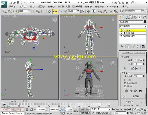Toggle the lightbulb on the yellow modifier row

tap(122, 31)
